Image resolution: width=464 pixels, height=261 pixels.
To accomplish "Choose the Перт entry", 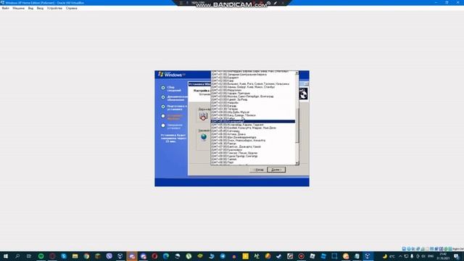I will point(253,162).
